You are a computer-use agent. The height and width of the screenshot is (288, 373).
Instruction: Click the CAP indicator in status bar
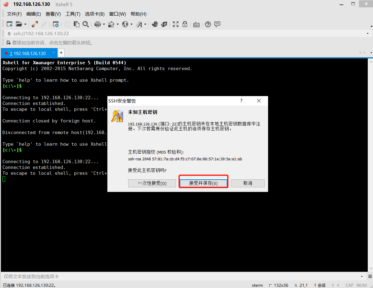coord(349,285)
